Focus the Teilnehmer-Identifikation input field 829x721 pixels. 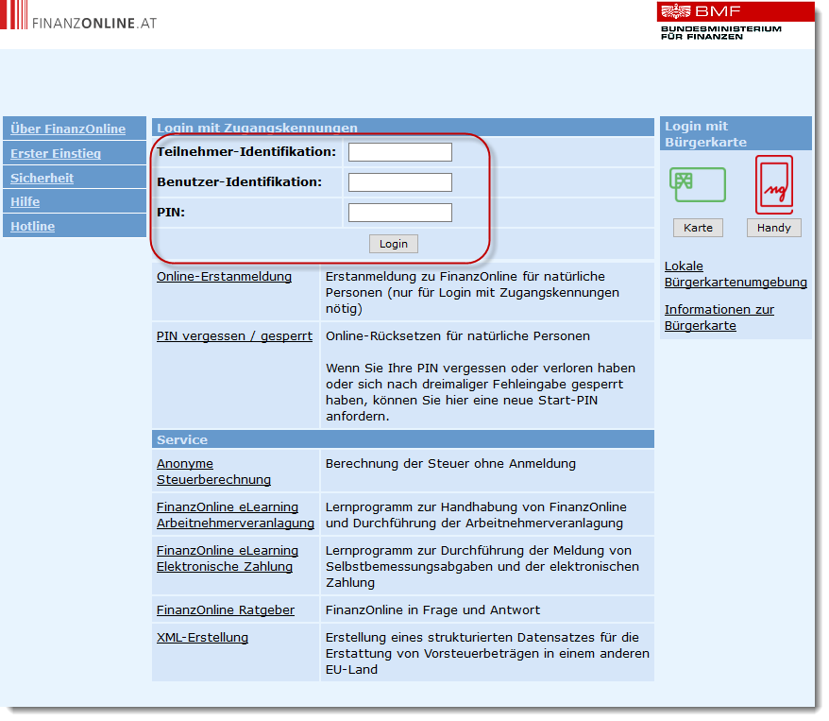(399, 152)
